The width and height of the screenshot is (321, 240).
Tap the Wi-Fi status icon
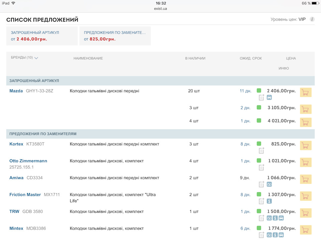click(x=13, y=3)
